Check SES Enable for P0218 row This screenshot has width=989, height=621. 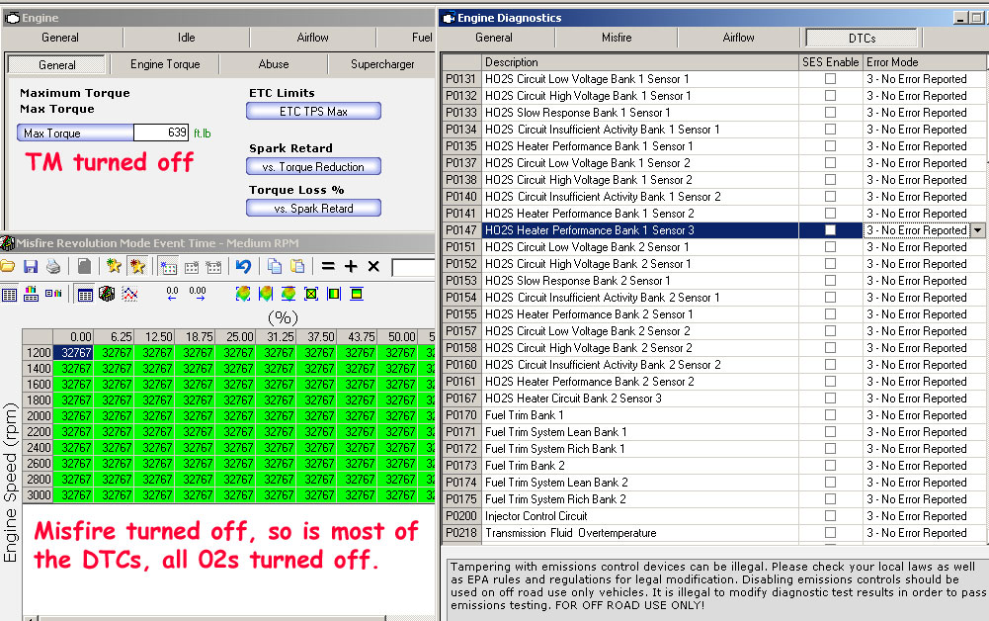[x=830, y=533]
